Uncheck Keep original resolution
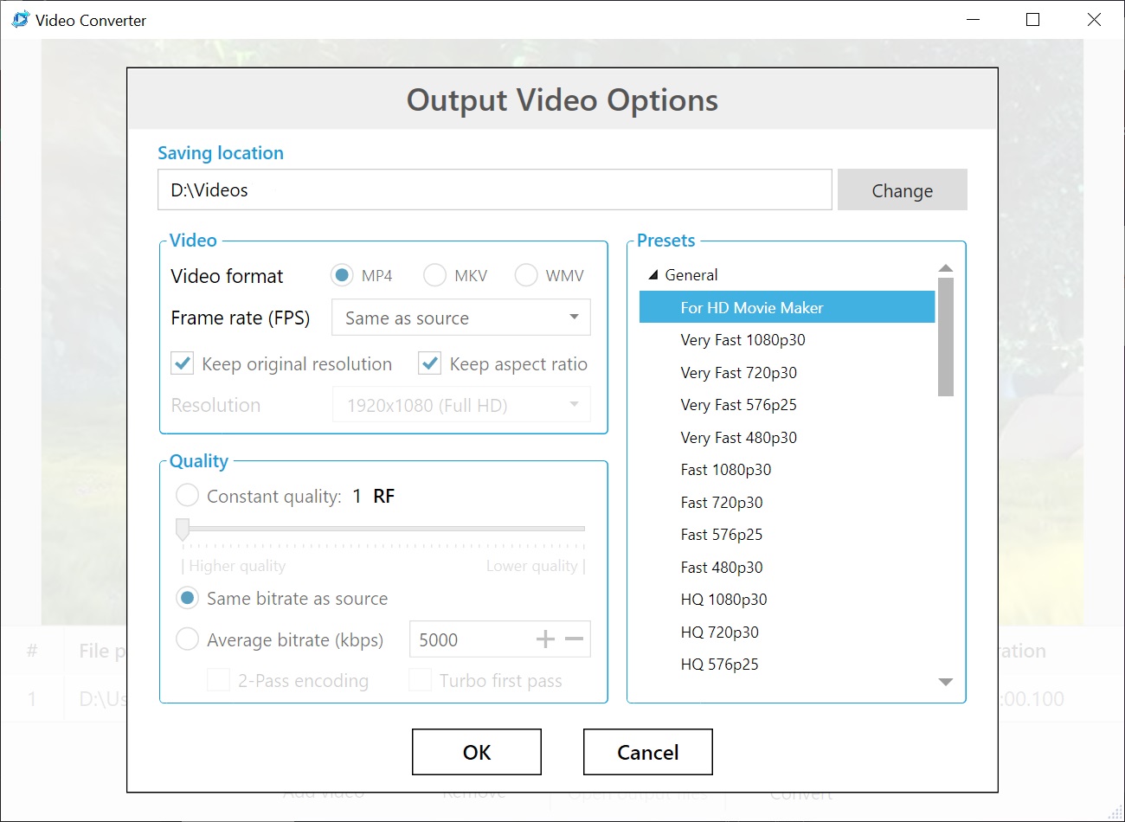Viewport: 1125px width, 822px height. 183,363
